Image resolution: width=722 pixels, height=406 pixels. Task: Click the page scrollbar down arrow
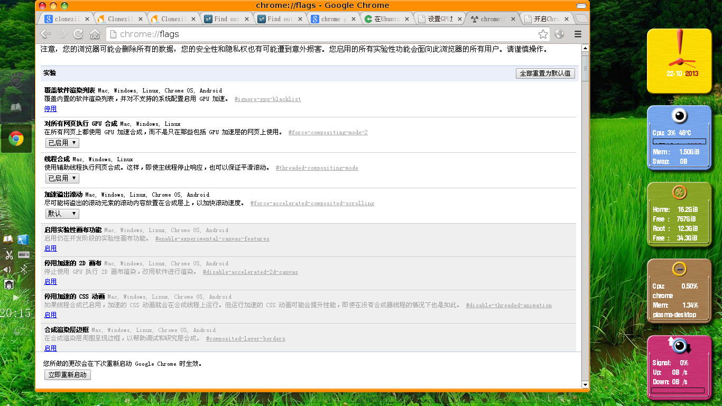pyautogui.click(x=585, y=384)
